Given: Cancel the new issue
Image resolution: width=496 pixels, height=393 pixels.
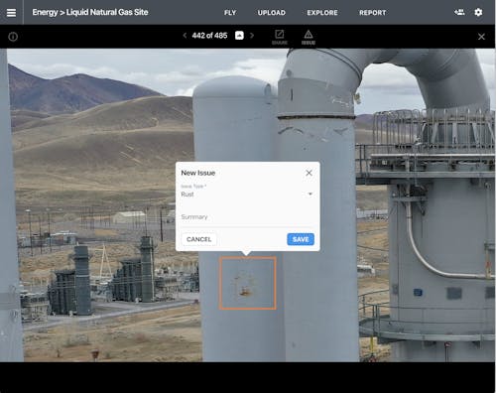Looking at the screenshot, I should click(198, 239).
